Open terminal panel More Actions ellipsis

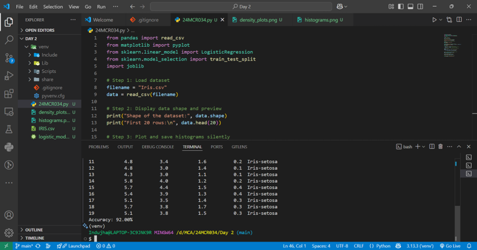[x=450, y=147]
